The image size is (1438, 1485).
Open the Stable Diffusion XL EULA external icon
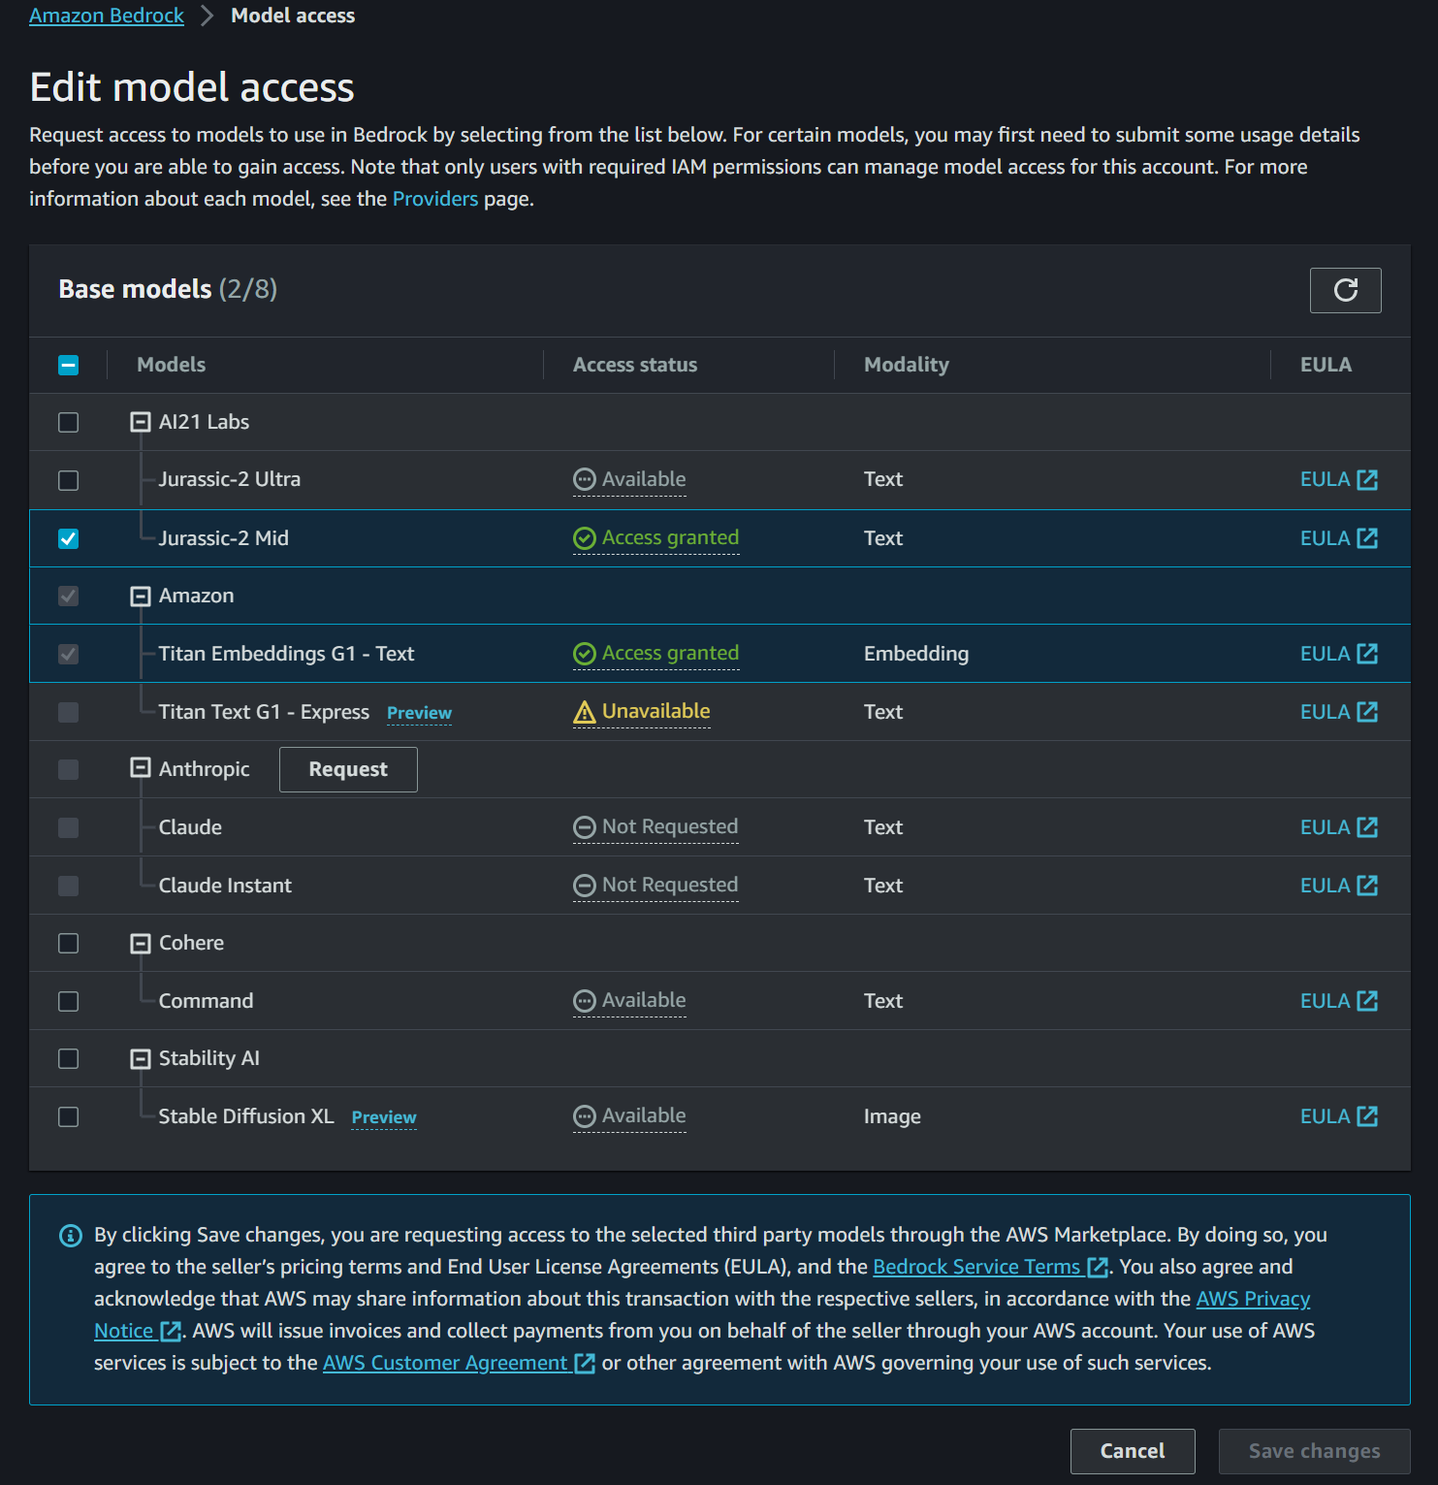tap(1367, 1116)
